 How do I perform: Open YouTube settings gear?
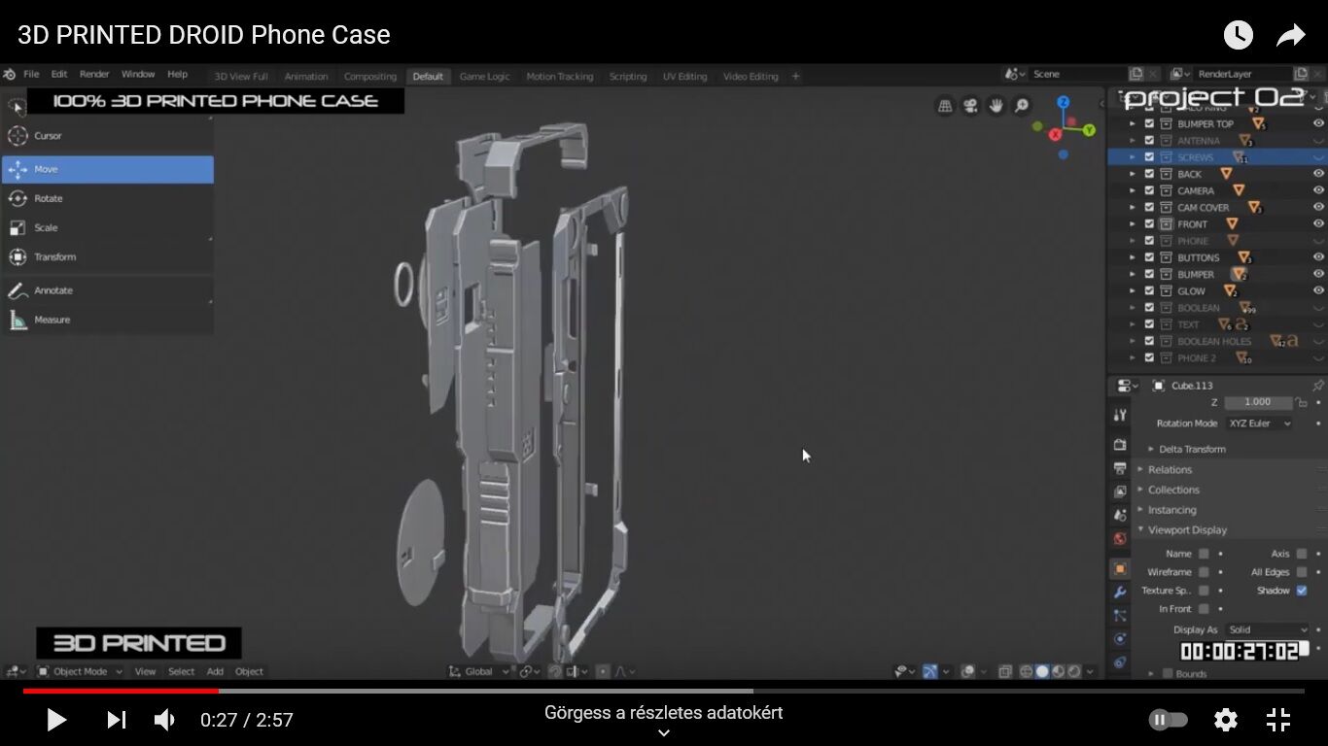(x=1226, y=720)
